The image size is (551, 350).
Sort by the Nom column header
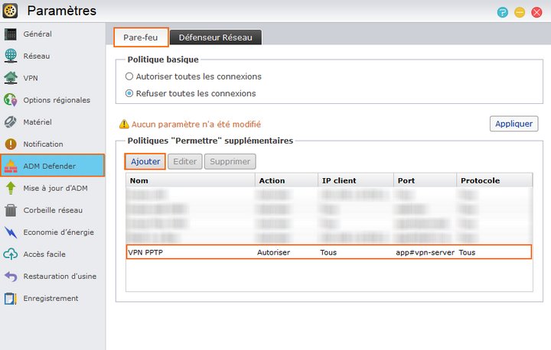(191, 180)
